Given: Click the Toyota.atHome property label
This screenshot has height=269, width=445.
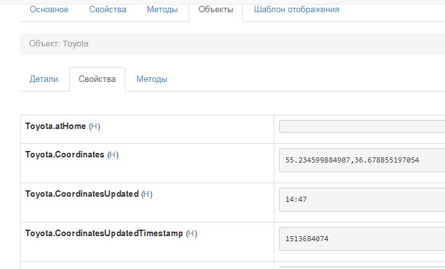Looking at the screenshot, I should pyautogui.click(x=56, y=126).
